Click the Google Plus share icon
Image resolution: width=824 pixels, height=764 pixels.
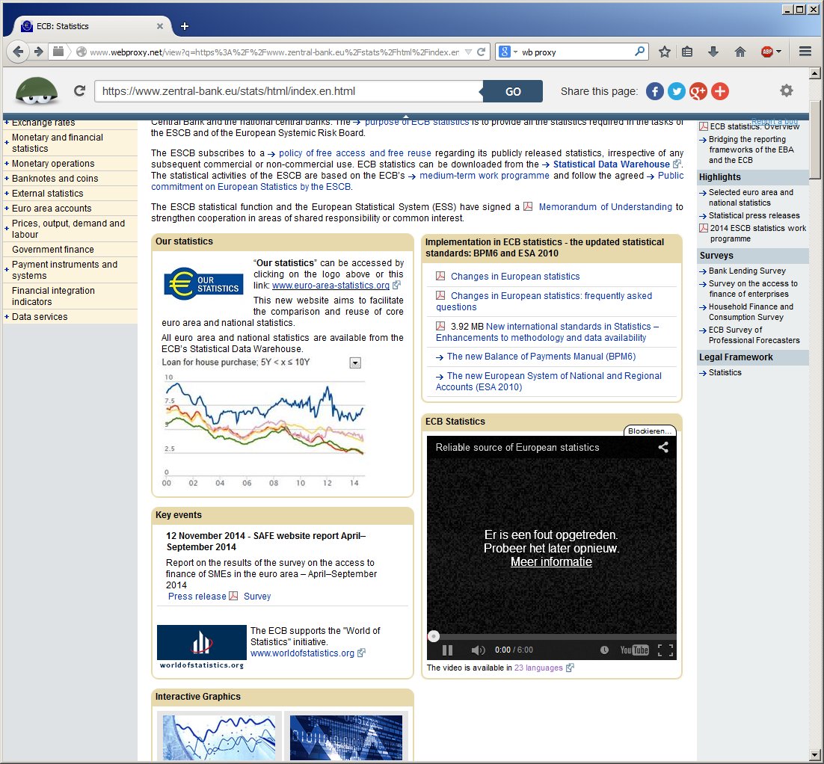click(698, 91)
